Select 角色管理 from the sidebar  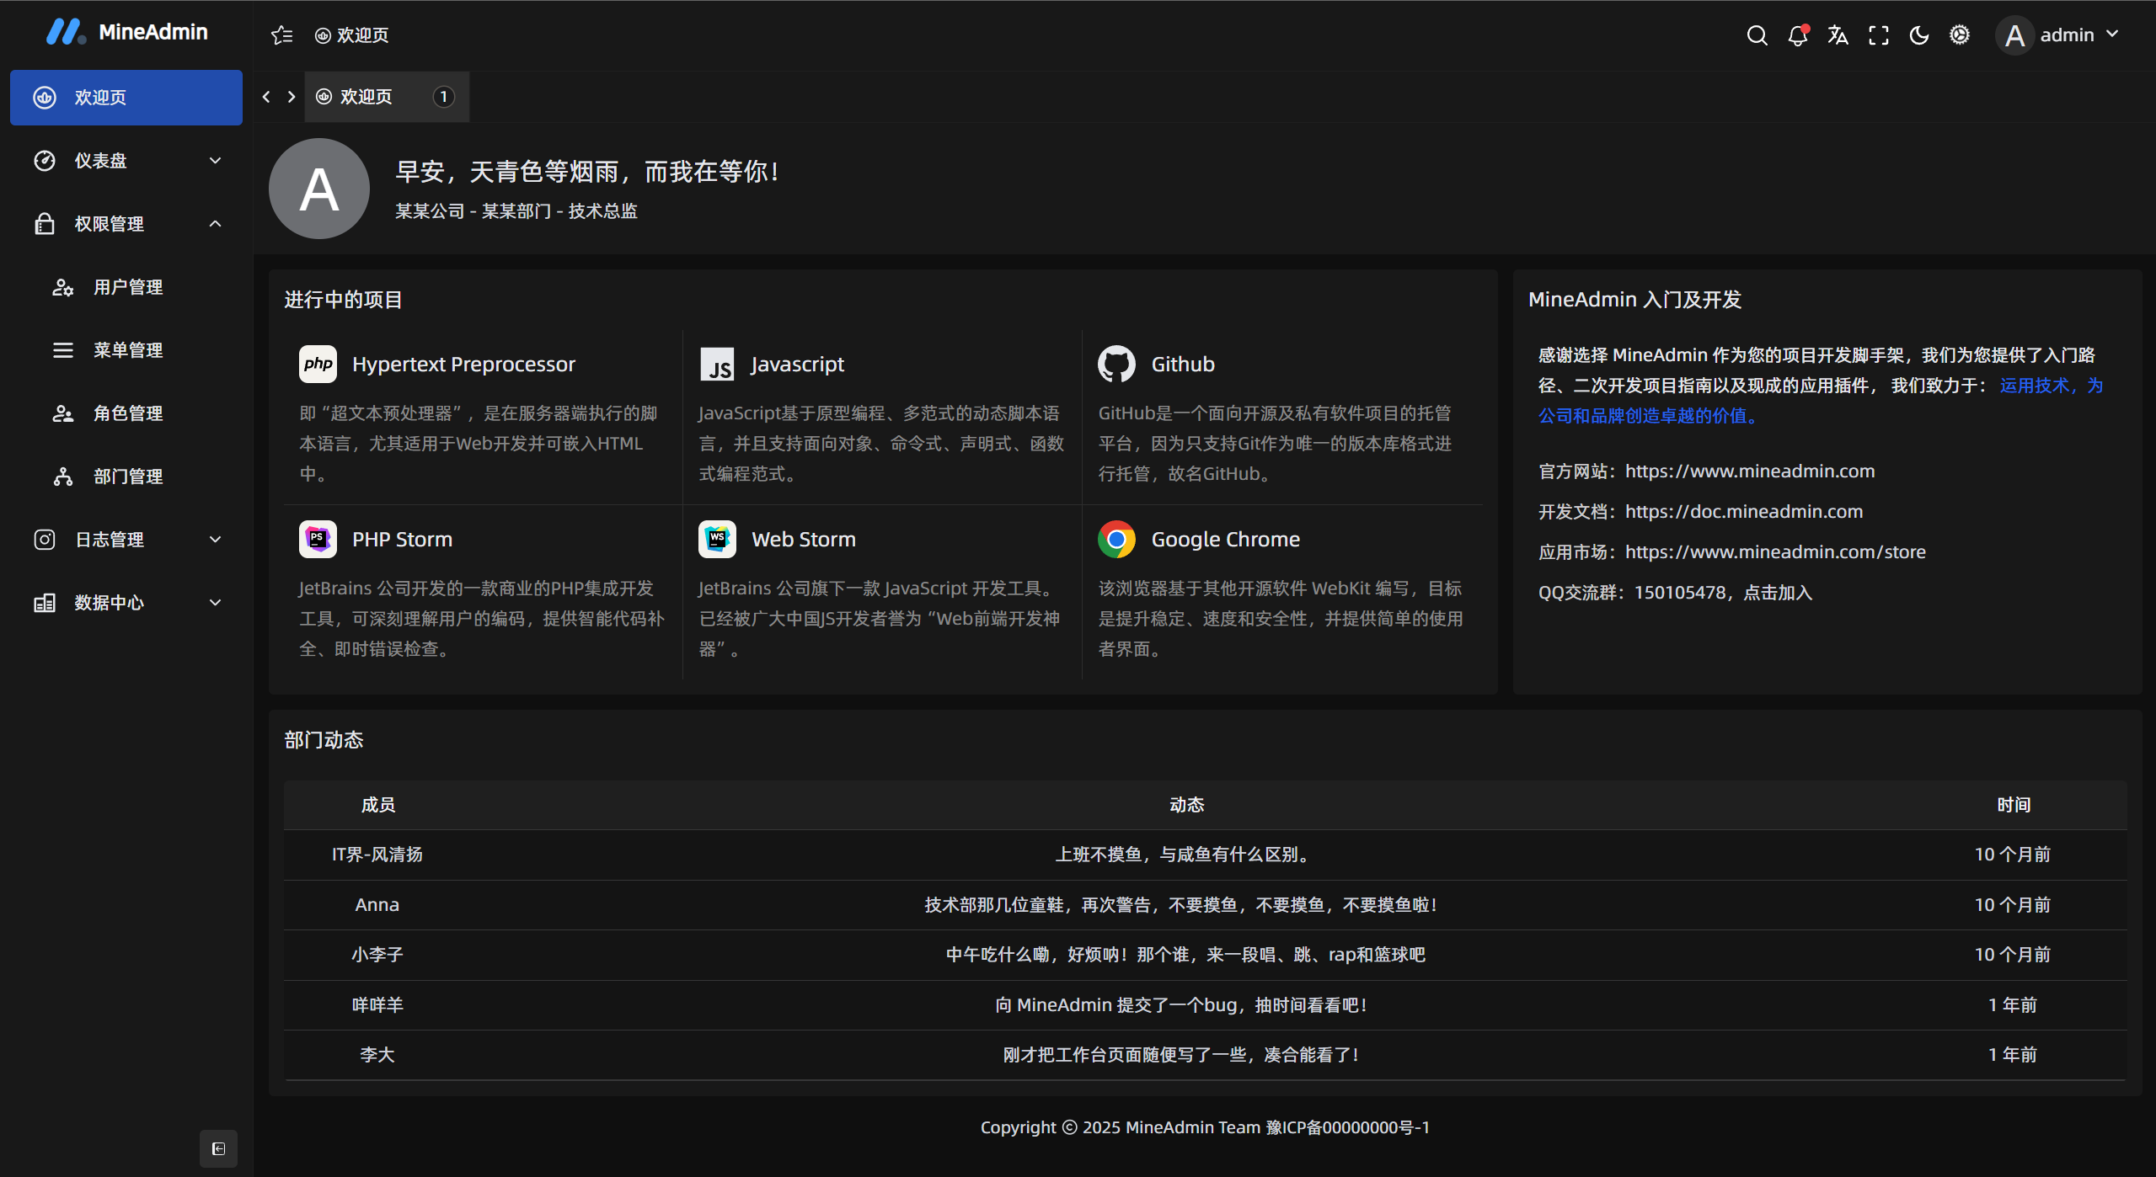coord(128,413)
